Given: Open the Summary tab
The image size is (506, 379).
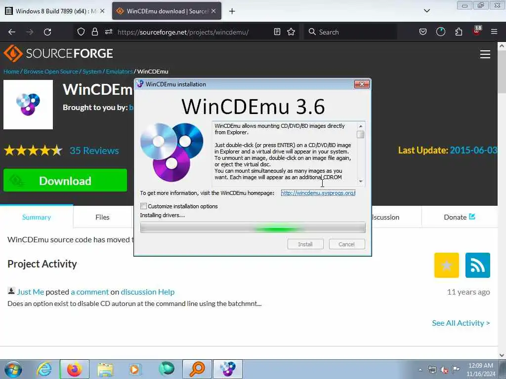Looking at the screenshot, I should (37, 217).
